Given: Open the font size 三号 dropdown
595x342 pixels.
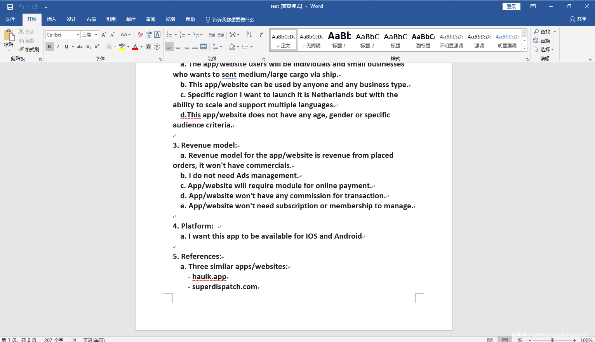Looking at the screenshot, I should (96, 35).
